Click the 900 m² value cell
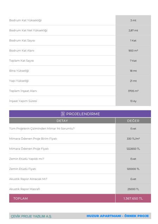This screenshot has width=158, height=224. (x=133, y=51)
